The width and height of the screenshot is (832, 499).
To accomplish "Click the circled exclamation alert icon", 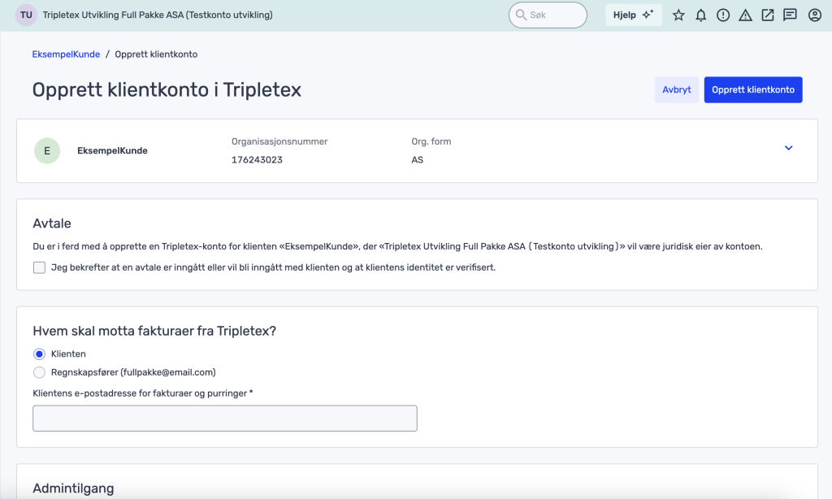I will [x=723, y=15].
